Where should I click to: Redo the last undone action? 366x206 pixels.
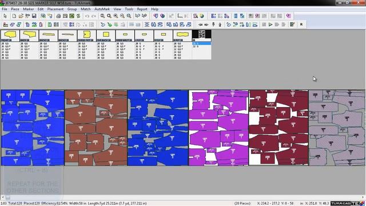[94, 16]
